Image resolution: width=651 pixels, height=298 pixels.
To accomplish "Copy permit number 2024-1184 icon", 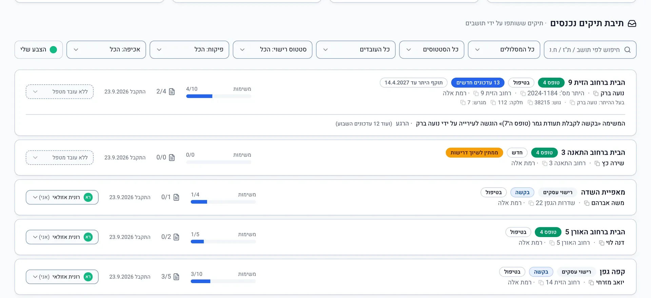I will 523,93.
